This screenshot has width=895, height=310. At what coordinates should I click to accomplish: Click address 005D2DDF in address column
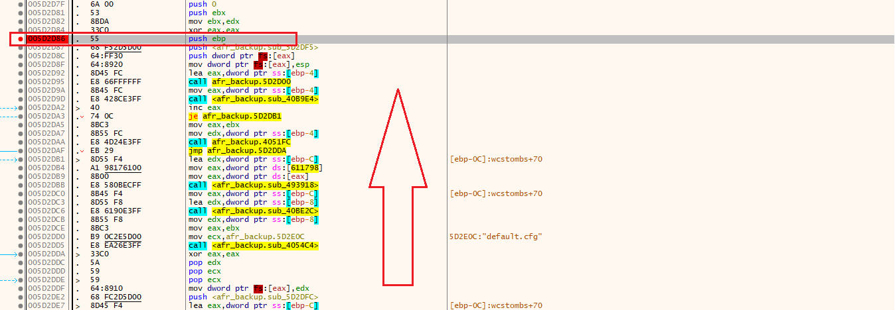(x=46, y=288)
